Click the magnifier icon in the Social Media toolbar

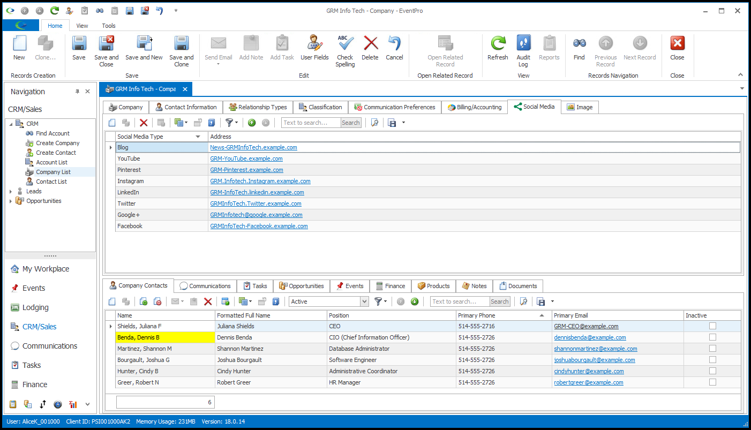[374, 123]
